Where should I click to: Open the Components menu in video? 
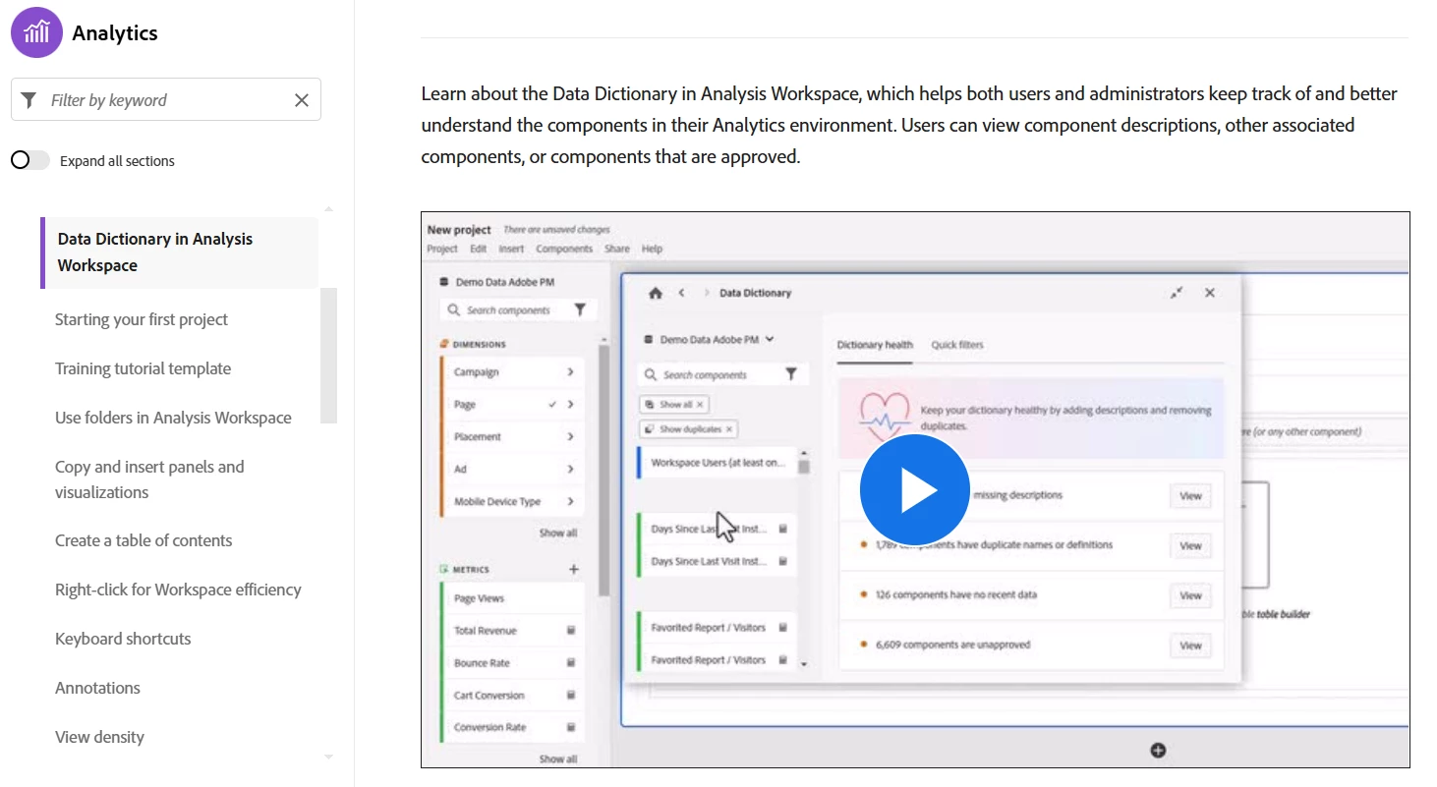pos(564,249)
